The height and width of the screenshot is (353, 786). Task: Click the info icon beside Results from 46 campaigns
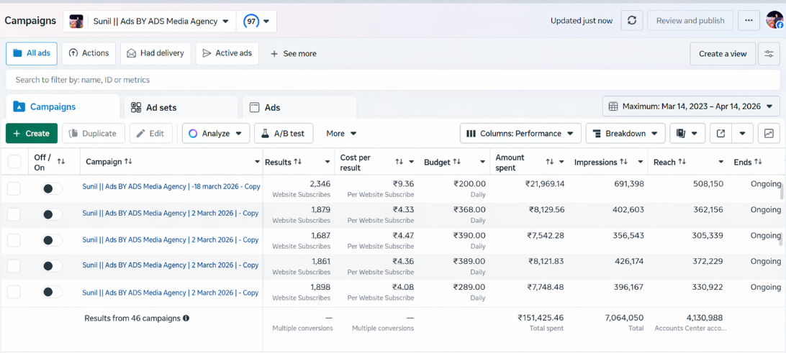click(186, 318)
